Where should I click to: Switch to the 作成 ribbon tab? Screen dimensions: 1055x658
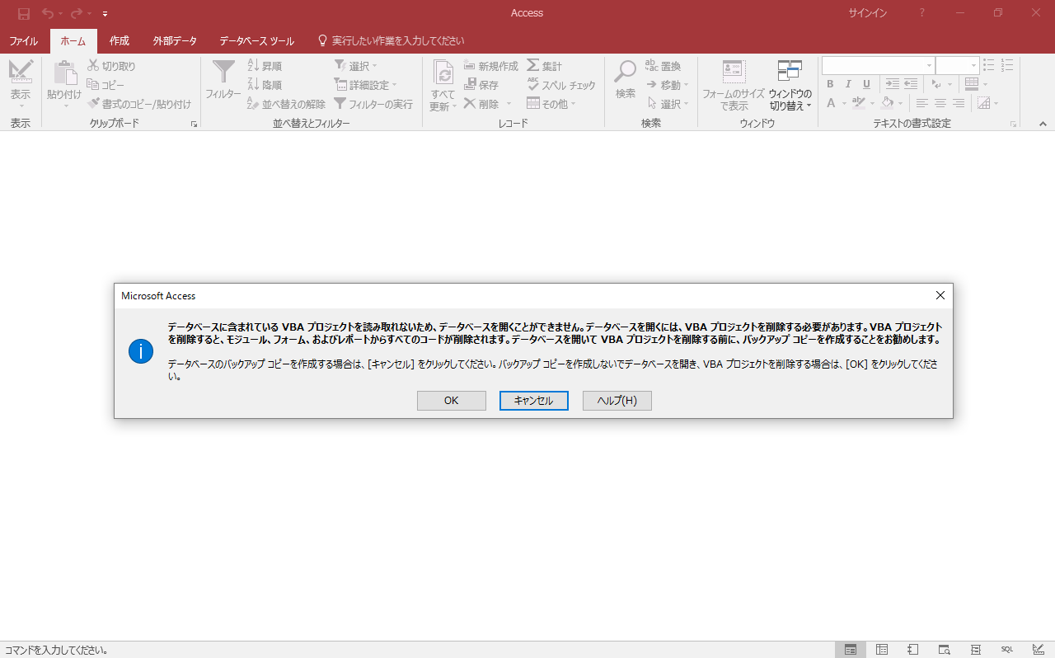coord(119,40)
